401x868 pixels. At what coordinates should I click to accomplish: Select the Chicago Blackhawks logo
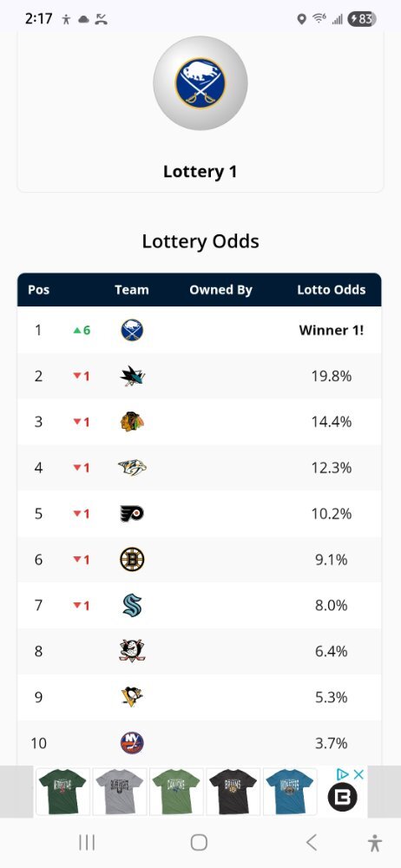(132, 422)
